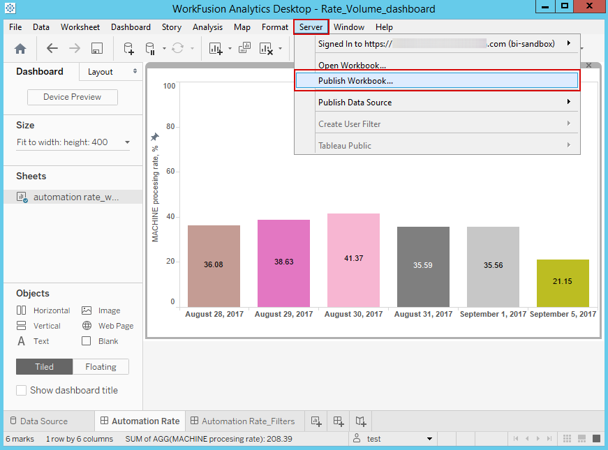This screenshot has width=608, height=450.
Task: Click the Pause Auto Updates icon
Action: point(150,48)
